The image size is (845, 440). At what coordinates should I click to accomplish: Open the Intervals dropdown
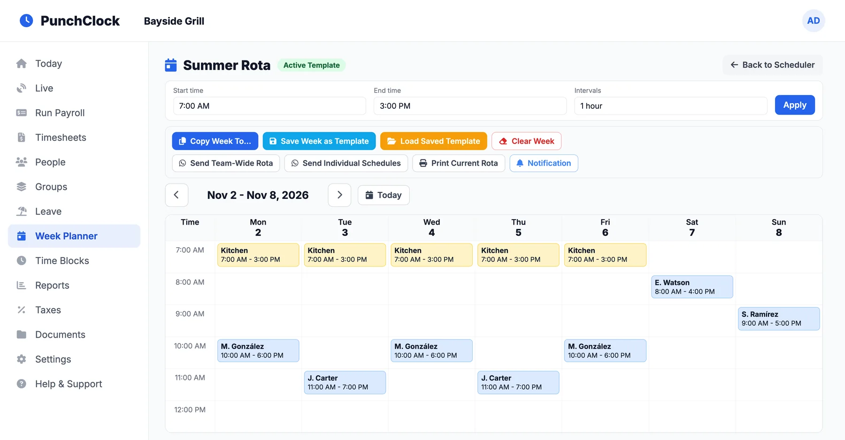coord(671,106)
